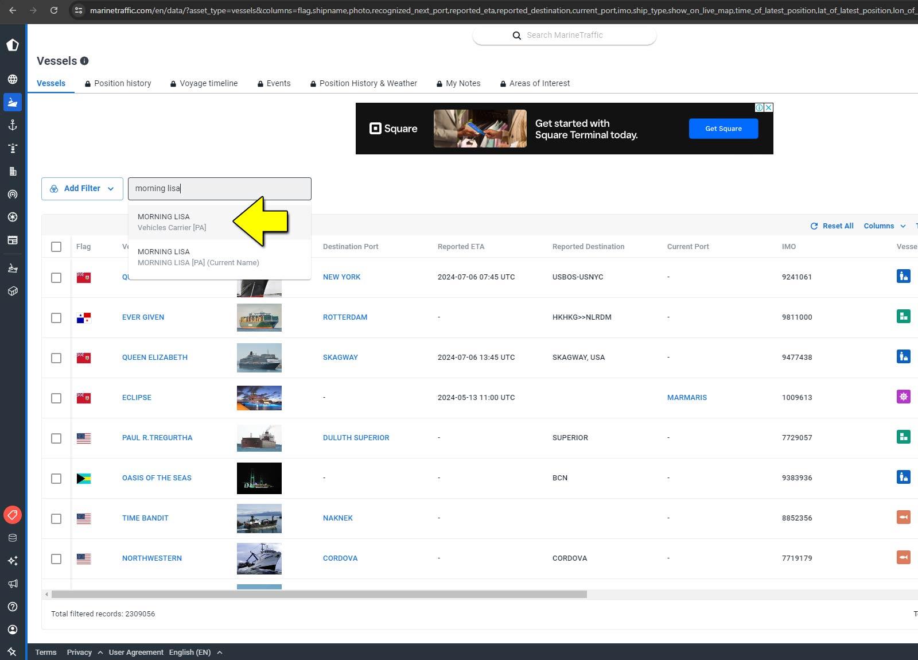
Task: Click the red price tag icon
Action: (x=13, y=515)
